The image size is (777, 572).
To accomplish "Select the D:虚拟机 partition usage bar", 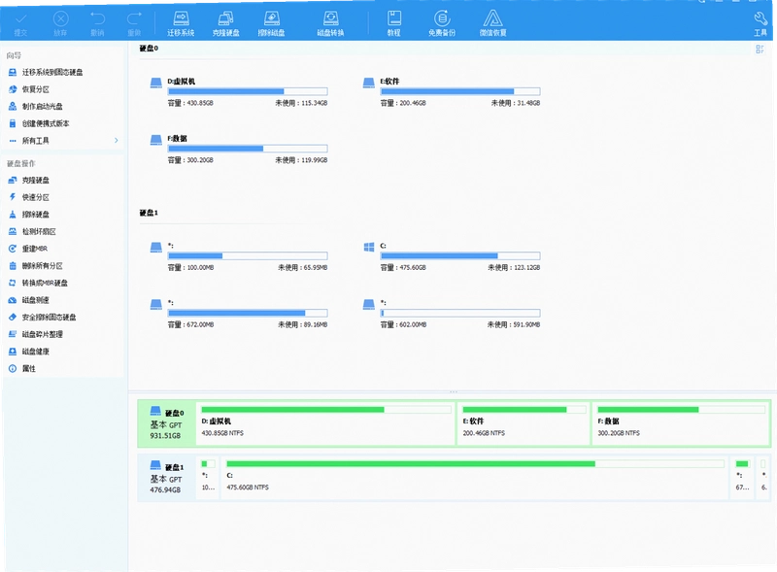I will (x=248, y=91).
